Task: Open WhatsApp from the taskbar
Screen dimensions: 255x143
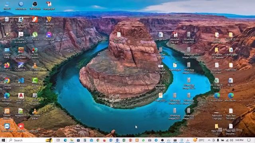Action: pyautogui.click(x=143, y=140)
